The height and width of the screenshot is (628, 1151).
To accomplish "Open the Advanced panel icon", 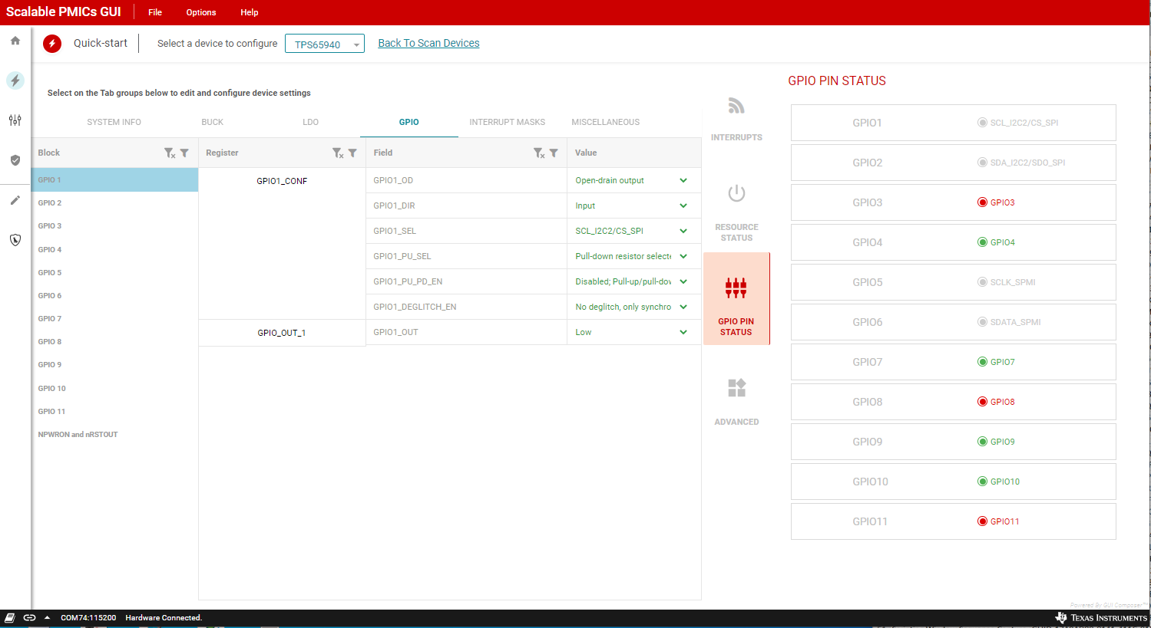I will [x=736, y=389].
